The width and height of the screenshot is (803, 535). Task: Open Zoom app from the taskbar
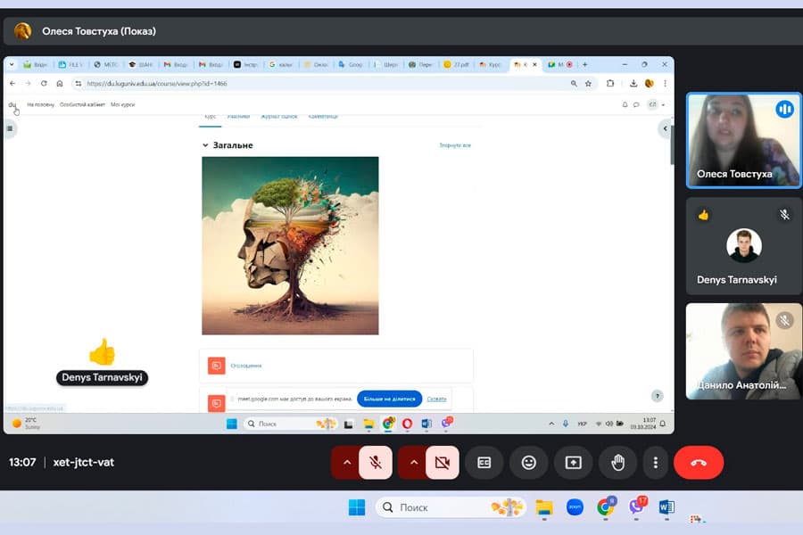pos(575,507)
